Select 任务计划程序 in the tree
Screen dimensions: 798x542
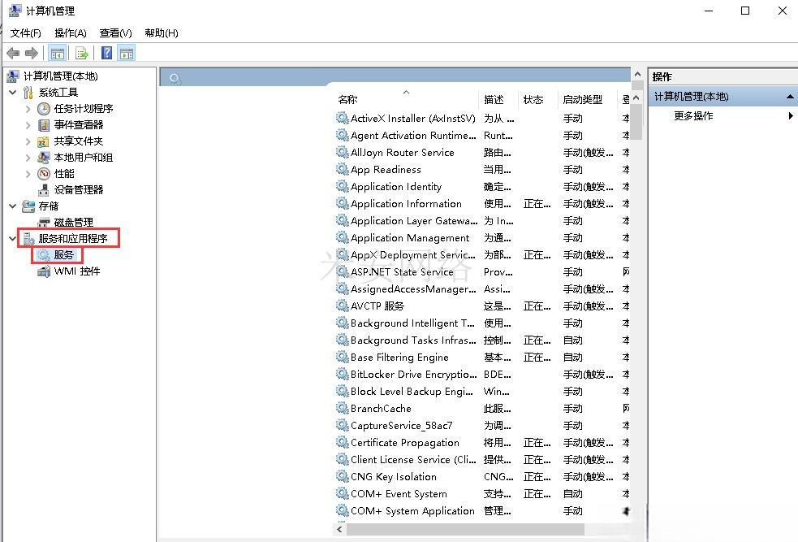tap(84, 109)
